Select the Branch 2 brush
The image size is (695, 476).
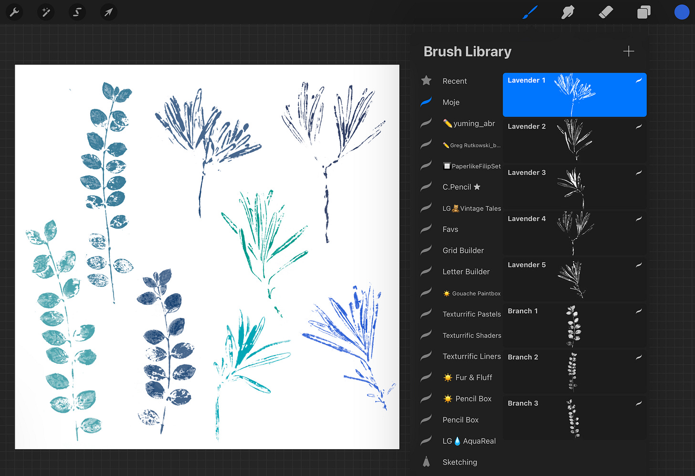tap(575, 371)
